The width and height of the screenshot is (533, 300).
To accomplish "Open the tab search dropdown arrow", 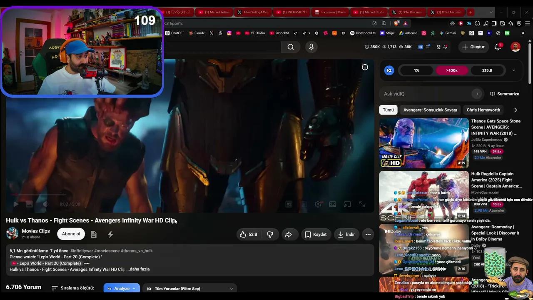I will point(491,12).
